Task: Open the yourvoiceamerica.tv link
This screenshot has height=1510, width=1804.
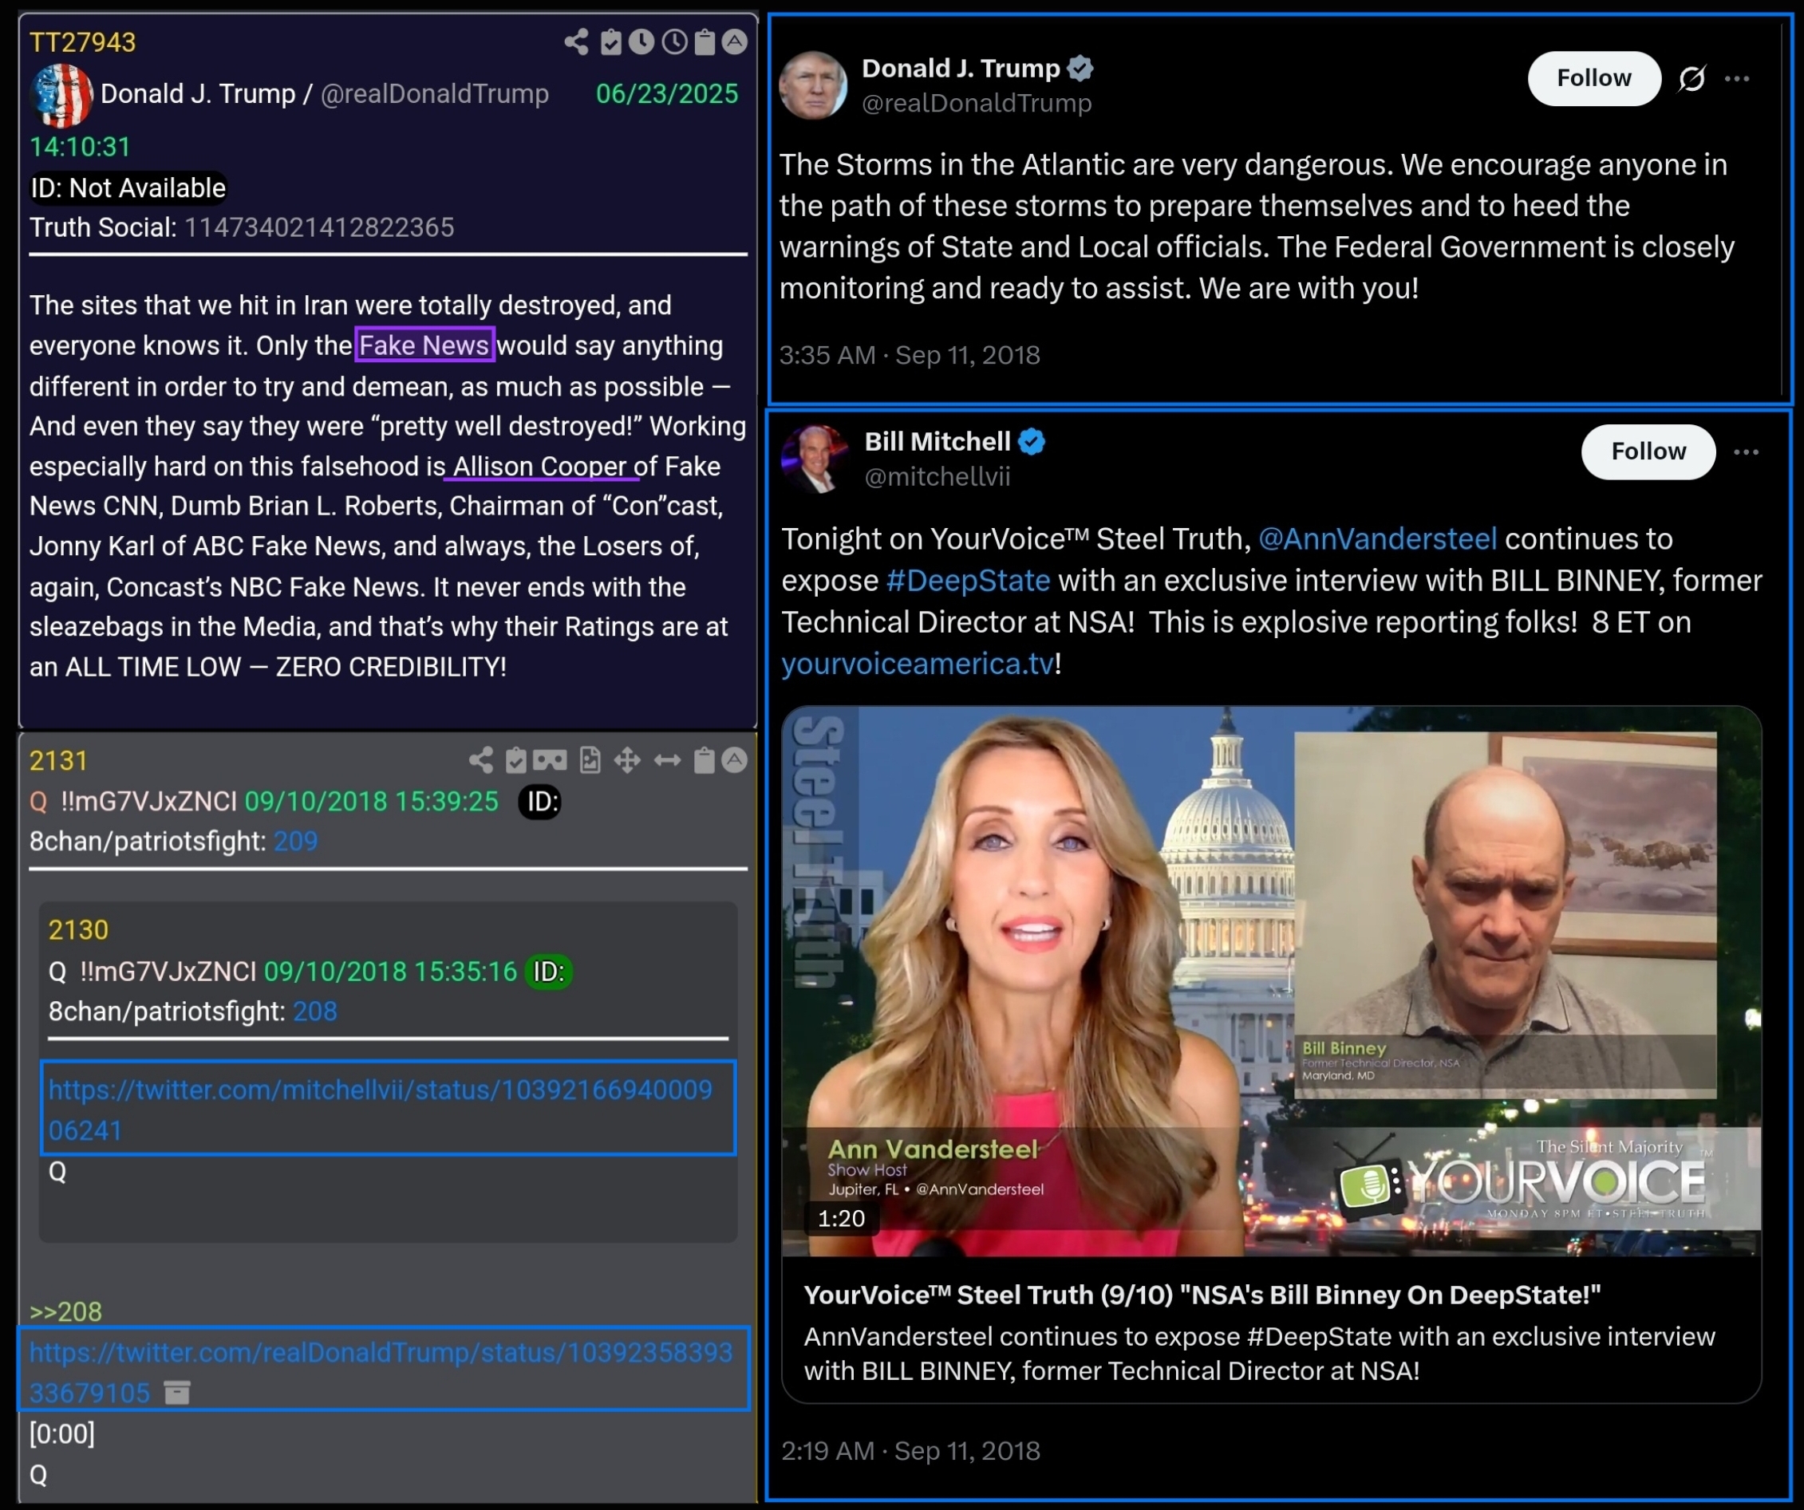Action: click(918, 664)
